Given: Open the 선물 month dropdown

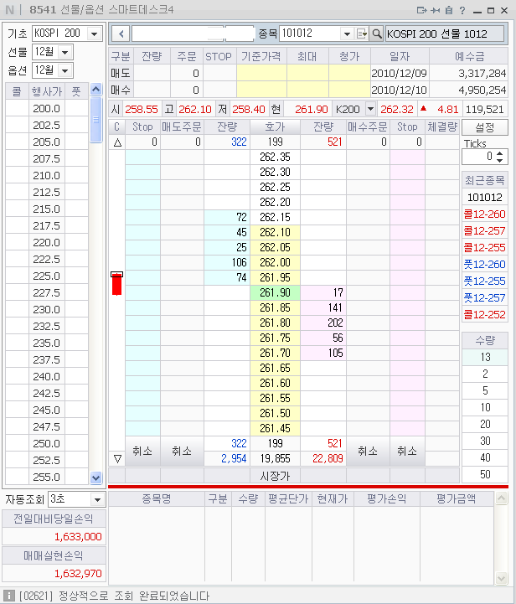Looking at the screenshot, I should point(65,52).
